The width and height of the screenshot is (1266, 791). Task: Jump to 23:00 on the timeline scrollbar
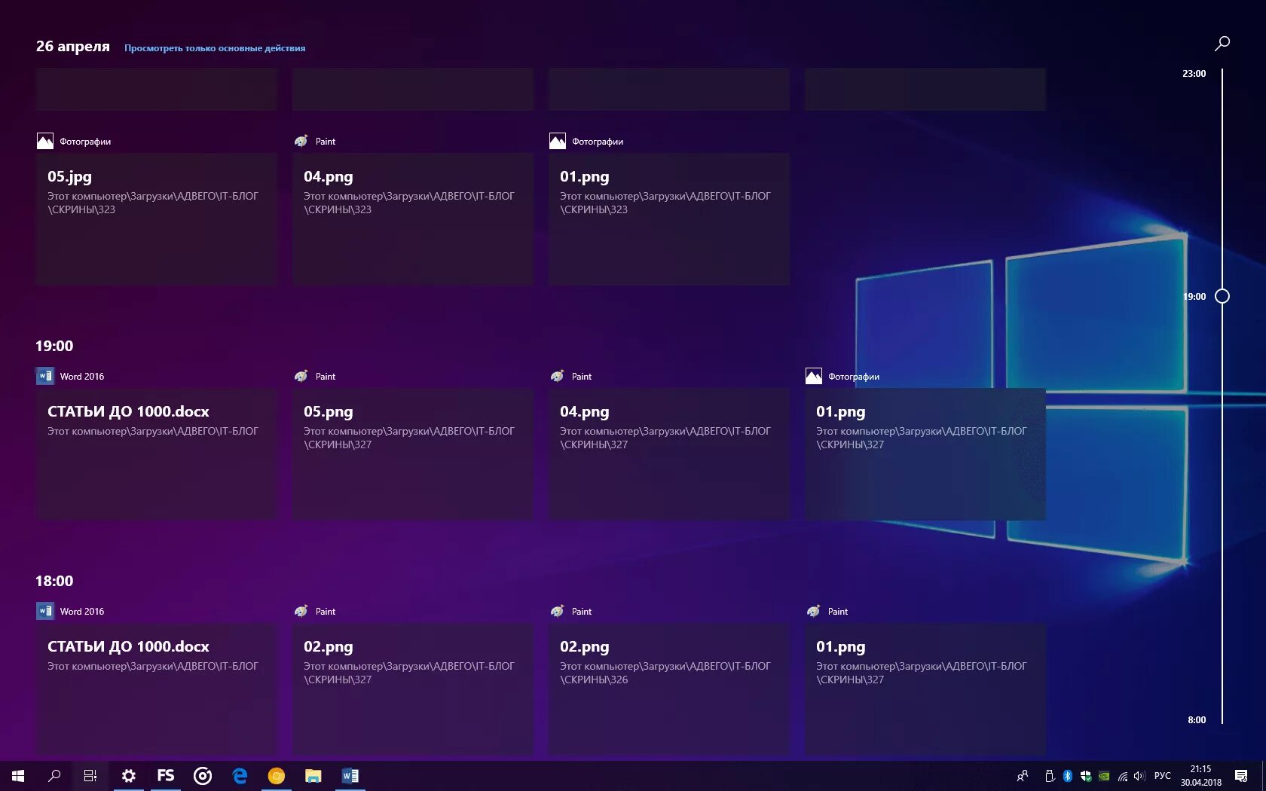pyautogui.click(x=1194, y=74)
